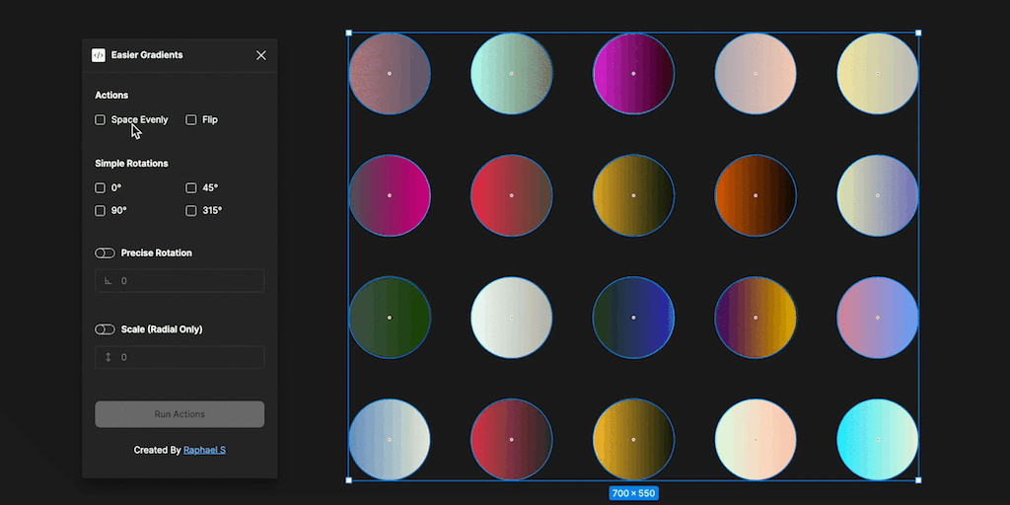The height and width of the screenshot is (505, 1010).
Task: Turn on the Scale (Radial Only) toggle
Action: point(105,329)
